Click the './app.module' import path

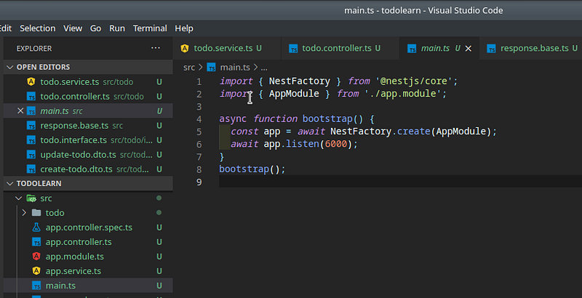click(x=404, y=94)
